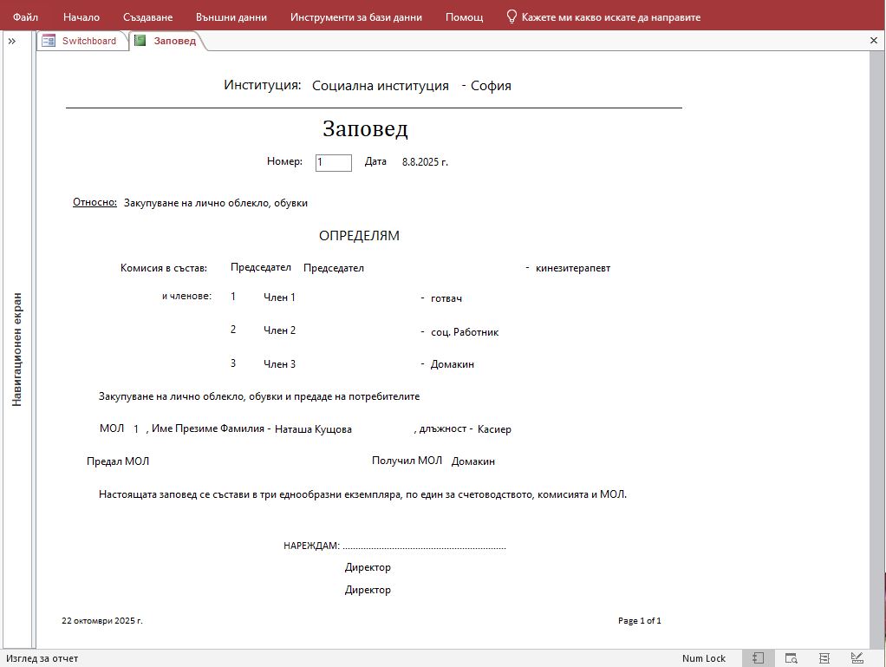This screenshot has height=667, width=886.
Task: Expand the navigation pane with double chevron
Action: [x=12, y=41]
